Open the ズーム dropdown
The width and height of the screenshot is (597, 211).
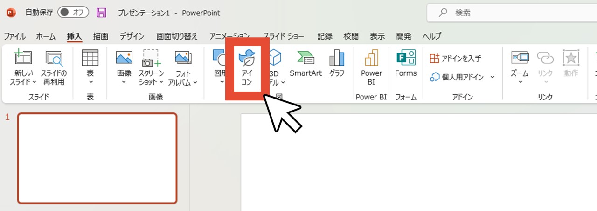520,82
